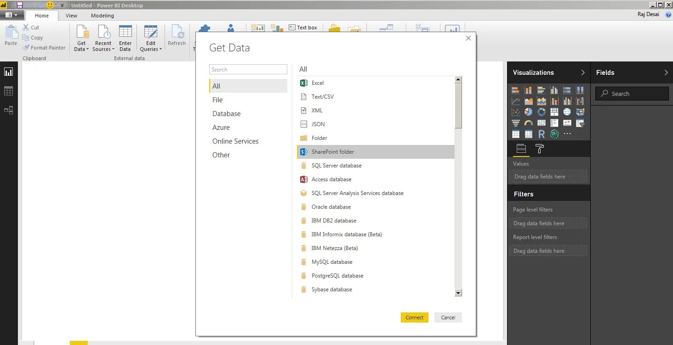Select the scatter chart visualization
Image resolution: width=673 pixels, height=345 pixels.
[515, 112]
